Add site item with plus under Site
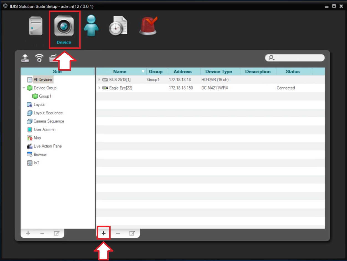 (x=28, y=233)
